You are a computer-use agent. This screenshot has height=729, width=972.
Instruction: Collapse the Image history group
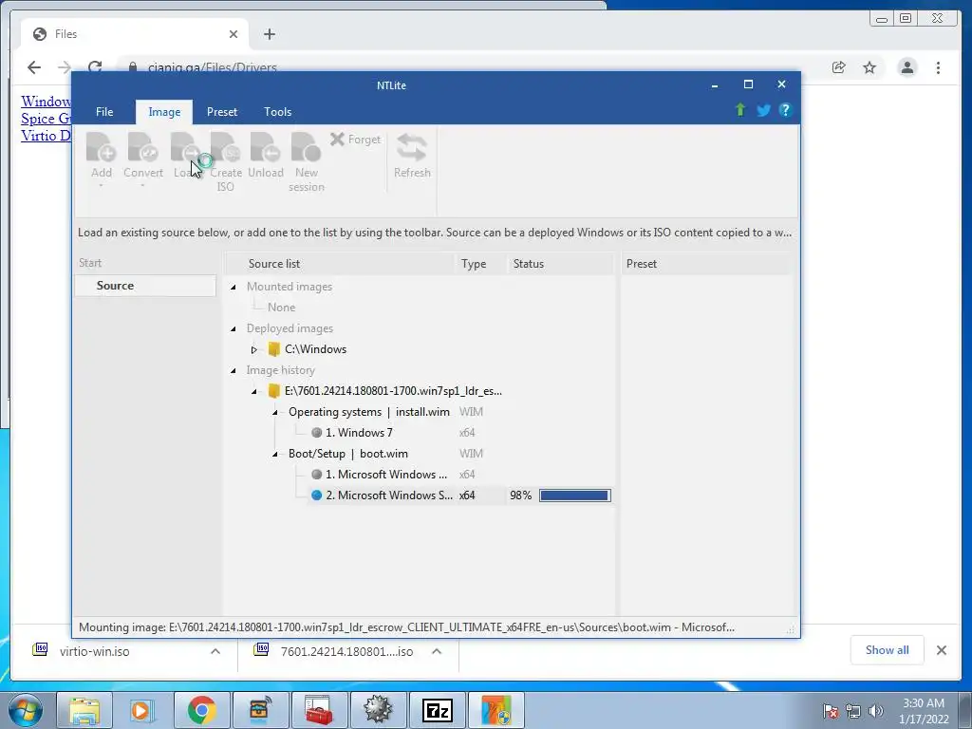[x=234, y=371]
